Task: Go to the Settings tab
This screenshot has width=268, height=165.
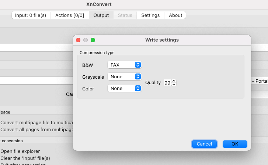Action: pyautogui.click(x=150, y=15)
